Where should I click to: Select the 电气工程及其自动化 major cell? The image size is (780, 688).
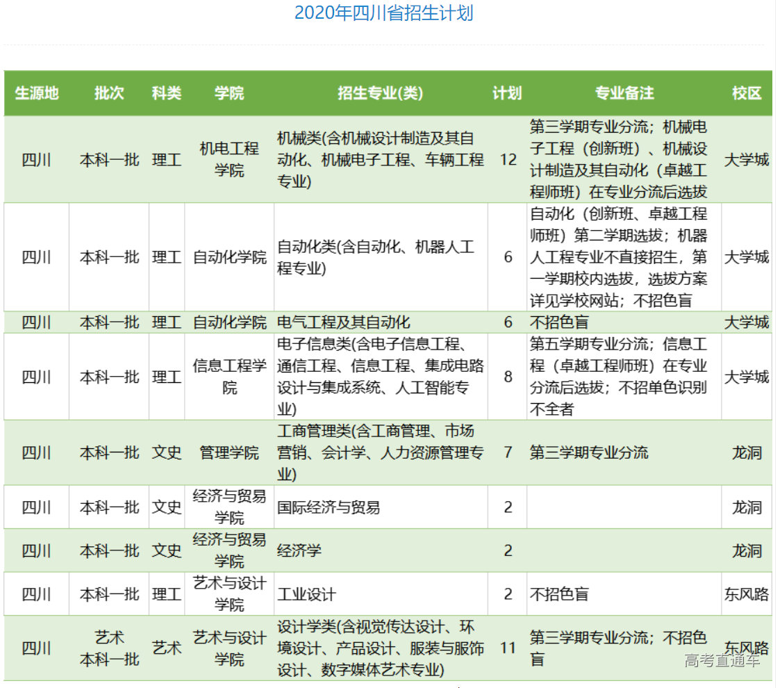pos(344,322)
